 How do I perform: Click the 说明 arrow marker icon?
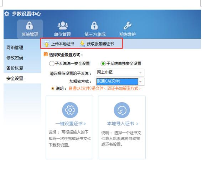point(53,88)
